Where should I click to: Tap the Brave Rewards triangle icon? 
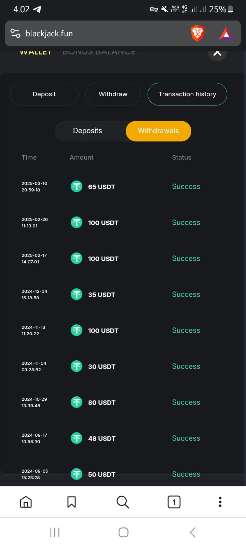pos(226,34)
